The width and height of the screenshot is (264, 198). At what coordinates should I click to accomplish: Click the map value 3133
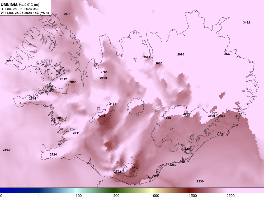click(x=113, y=104)
